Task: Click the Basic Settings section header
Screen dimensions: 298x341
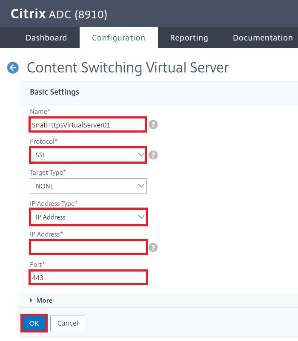Action: click(x=54, y=92)
